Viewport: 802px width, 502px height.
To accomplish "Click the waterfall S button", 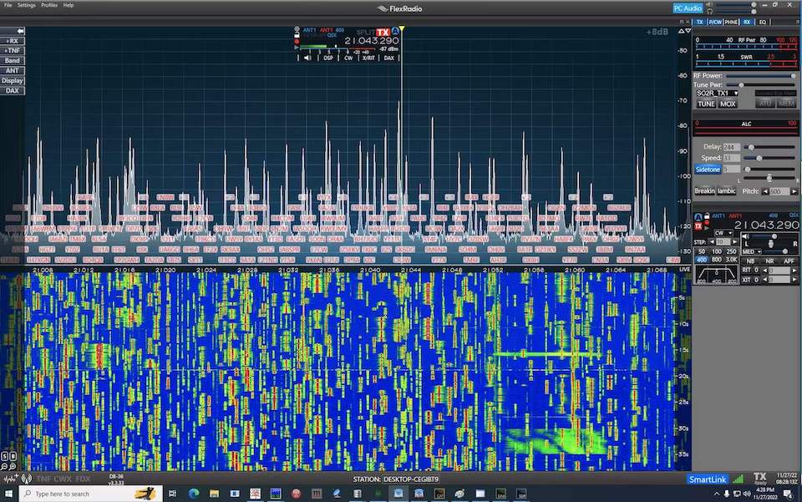I will (x=4, y=456).
